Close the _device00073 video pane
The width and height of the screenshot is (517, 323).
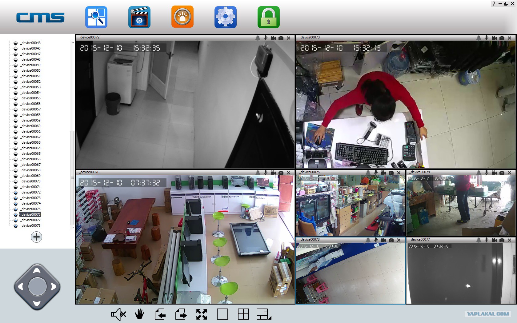tap(510, 38)
